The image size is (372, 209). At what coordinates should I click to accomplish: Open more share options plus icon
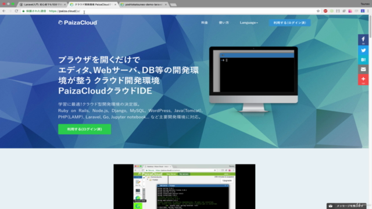click(363, 80)
